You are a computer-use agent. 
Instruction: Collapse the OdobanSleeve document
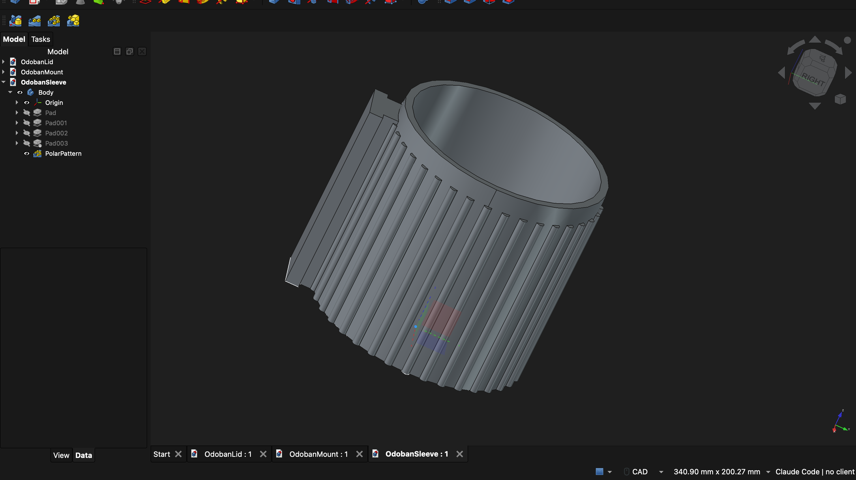click(3, 82)
